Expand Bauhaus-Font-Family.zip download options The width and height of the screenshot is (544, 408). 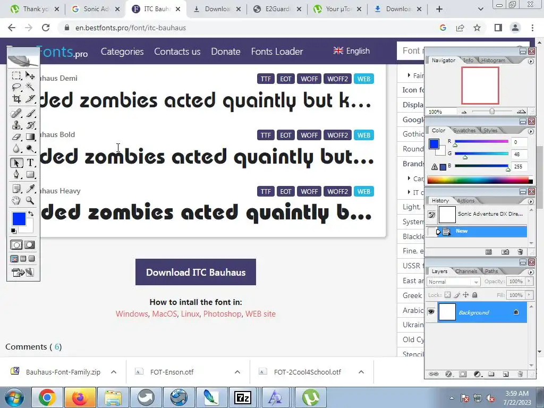(x=114, y=372)
